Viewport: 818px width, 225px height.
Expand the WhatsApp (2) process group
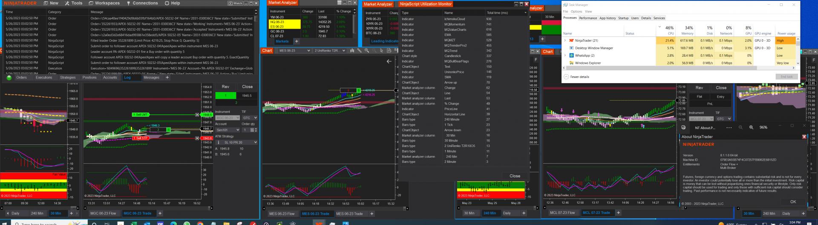[x=565, y=55]
